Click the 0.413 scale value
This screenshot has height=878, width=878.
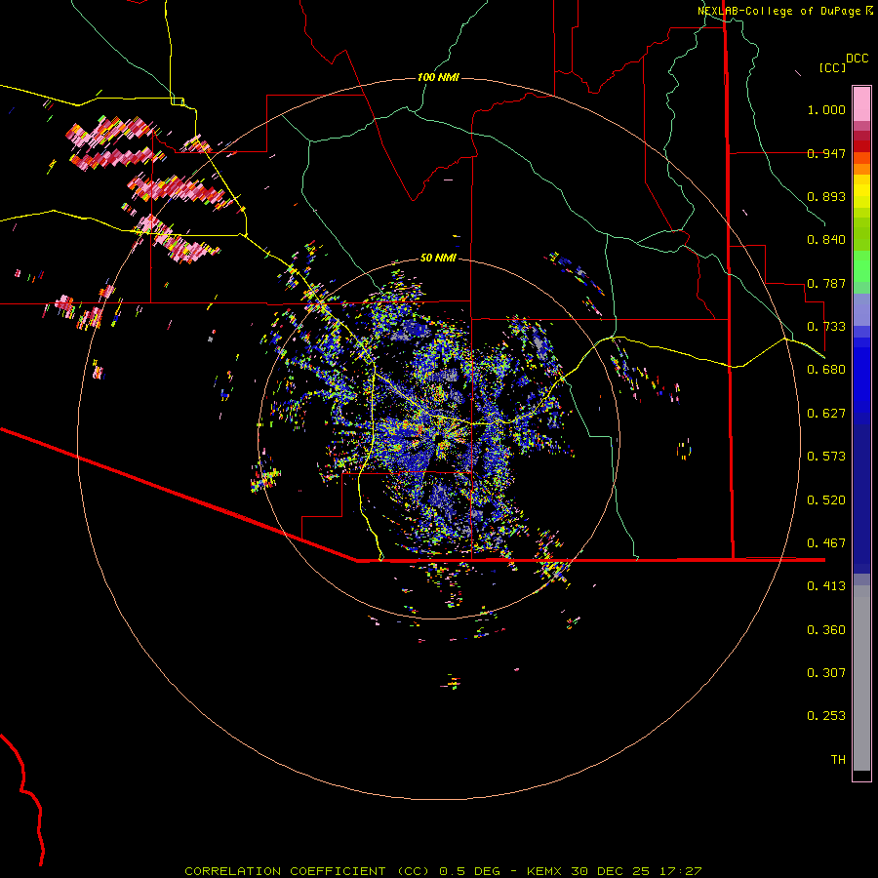coord(826,586)
